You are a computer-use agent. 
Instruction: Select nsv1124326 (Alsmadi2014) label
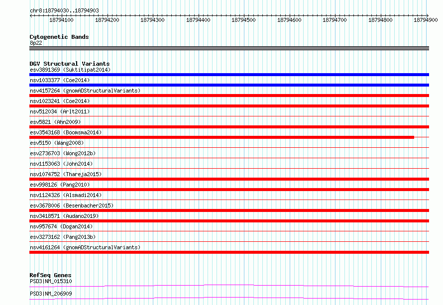tap(66, 195)
